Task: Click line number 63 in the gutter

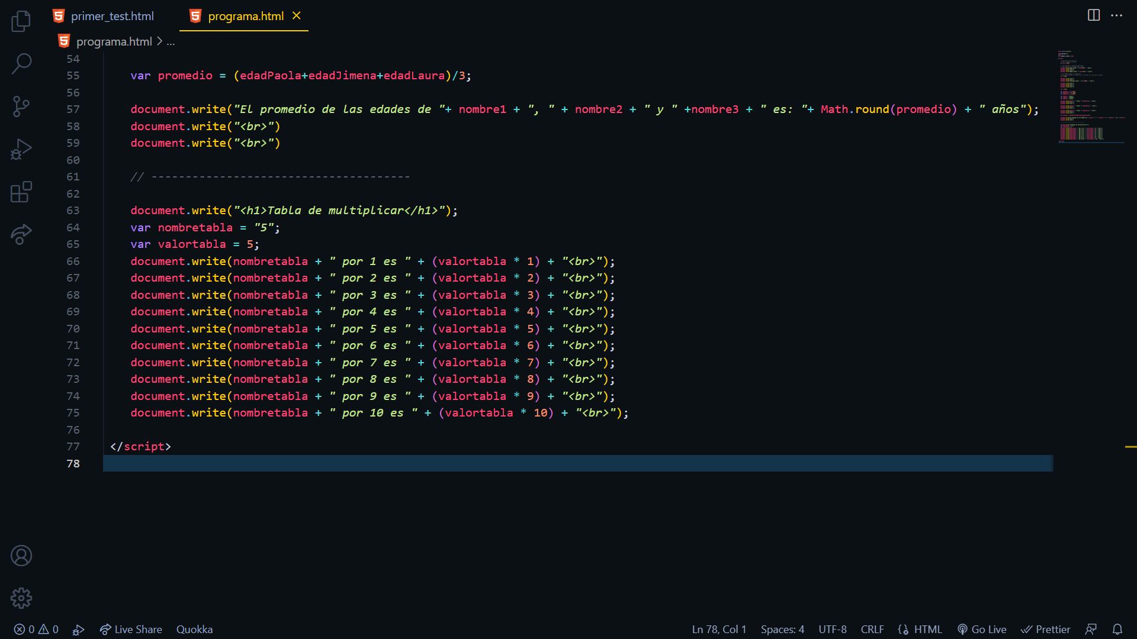Action: (73, 211)
